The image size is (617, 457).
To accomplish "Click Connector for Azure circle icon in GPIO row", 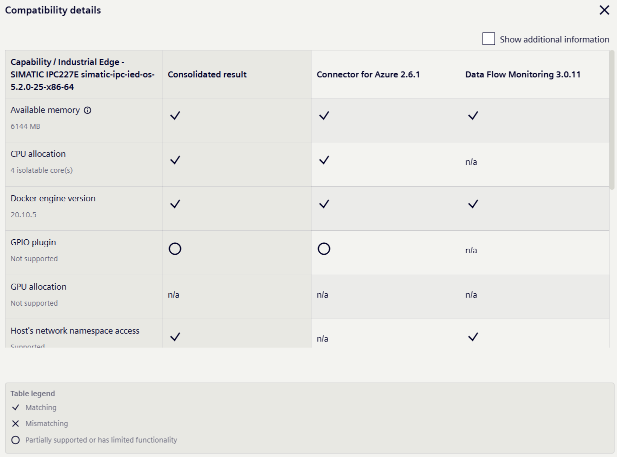I will 324,248.
